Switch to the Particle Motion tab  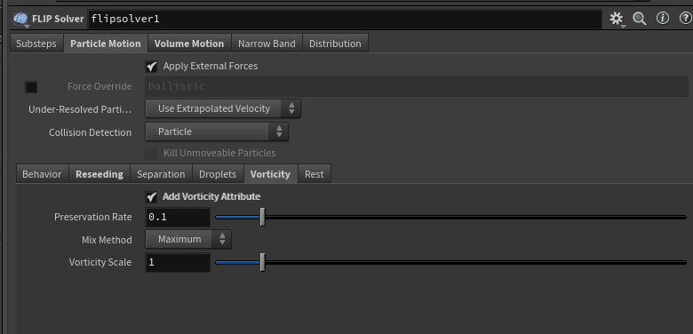tap(106, 44)
